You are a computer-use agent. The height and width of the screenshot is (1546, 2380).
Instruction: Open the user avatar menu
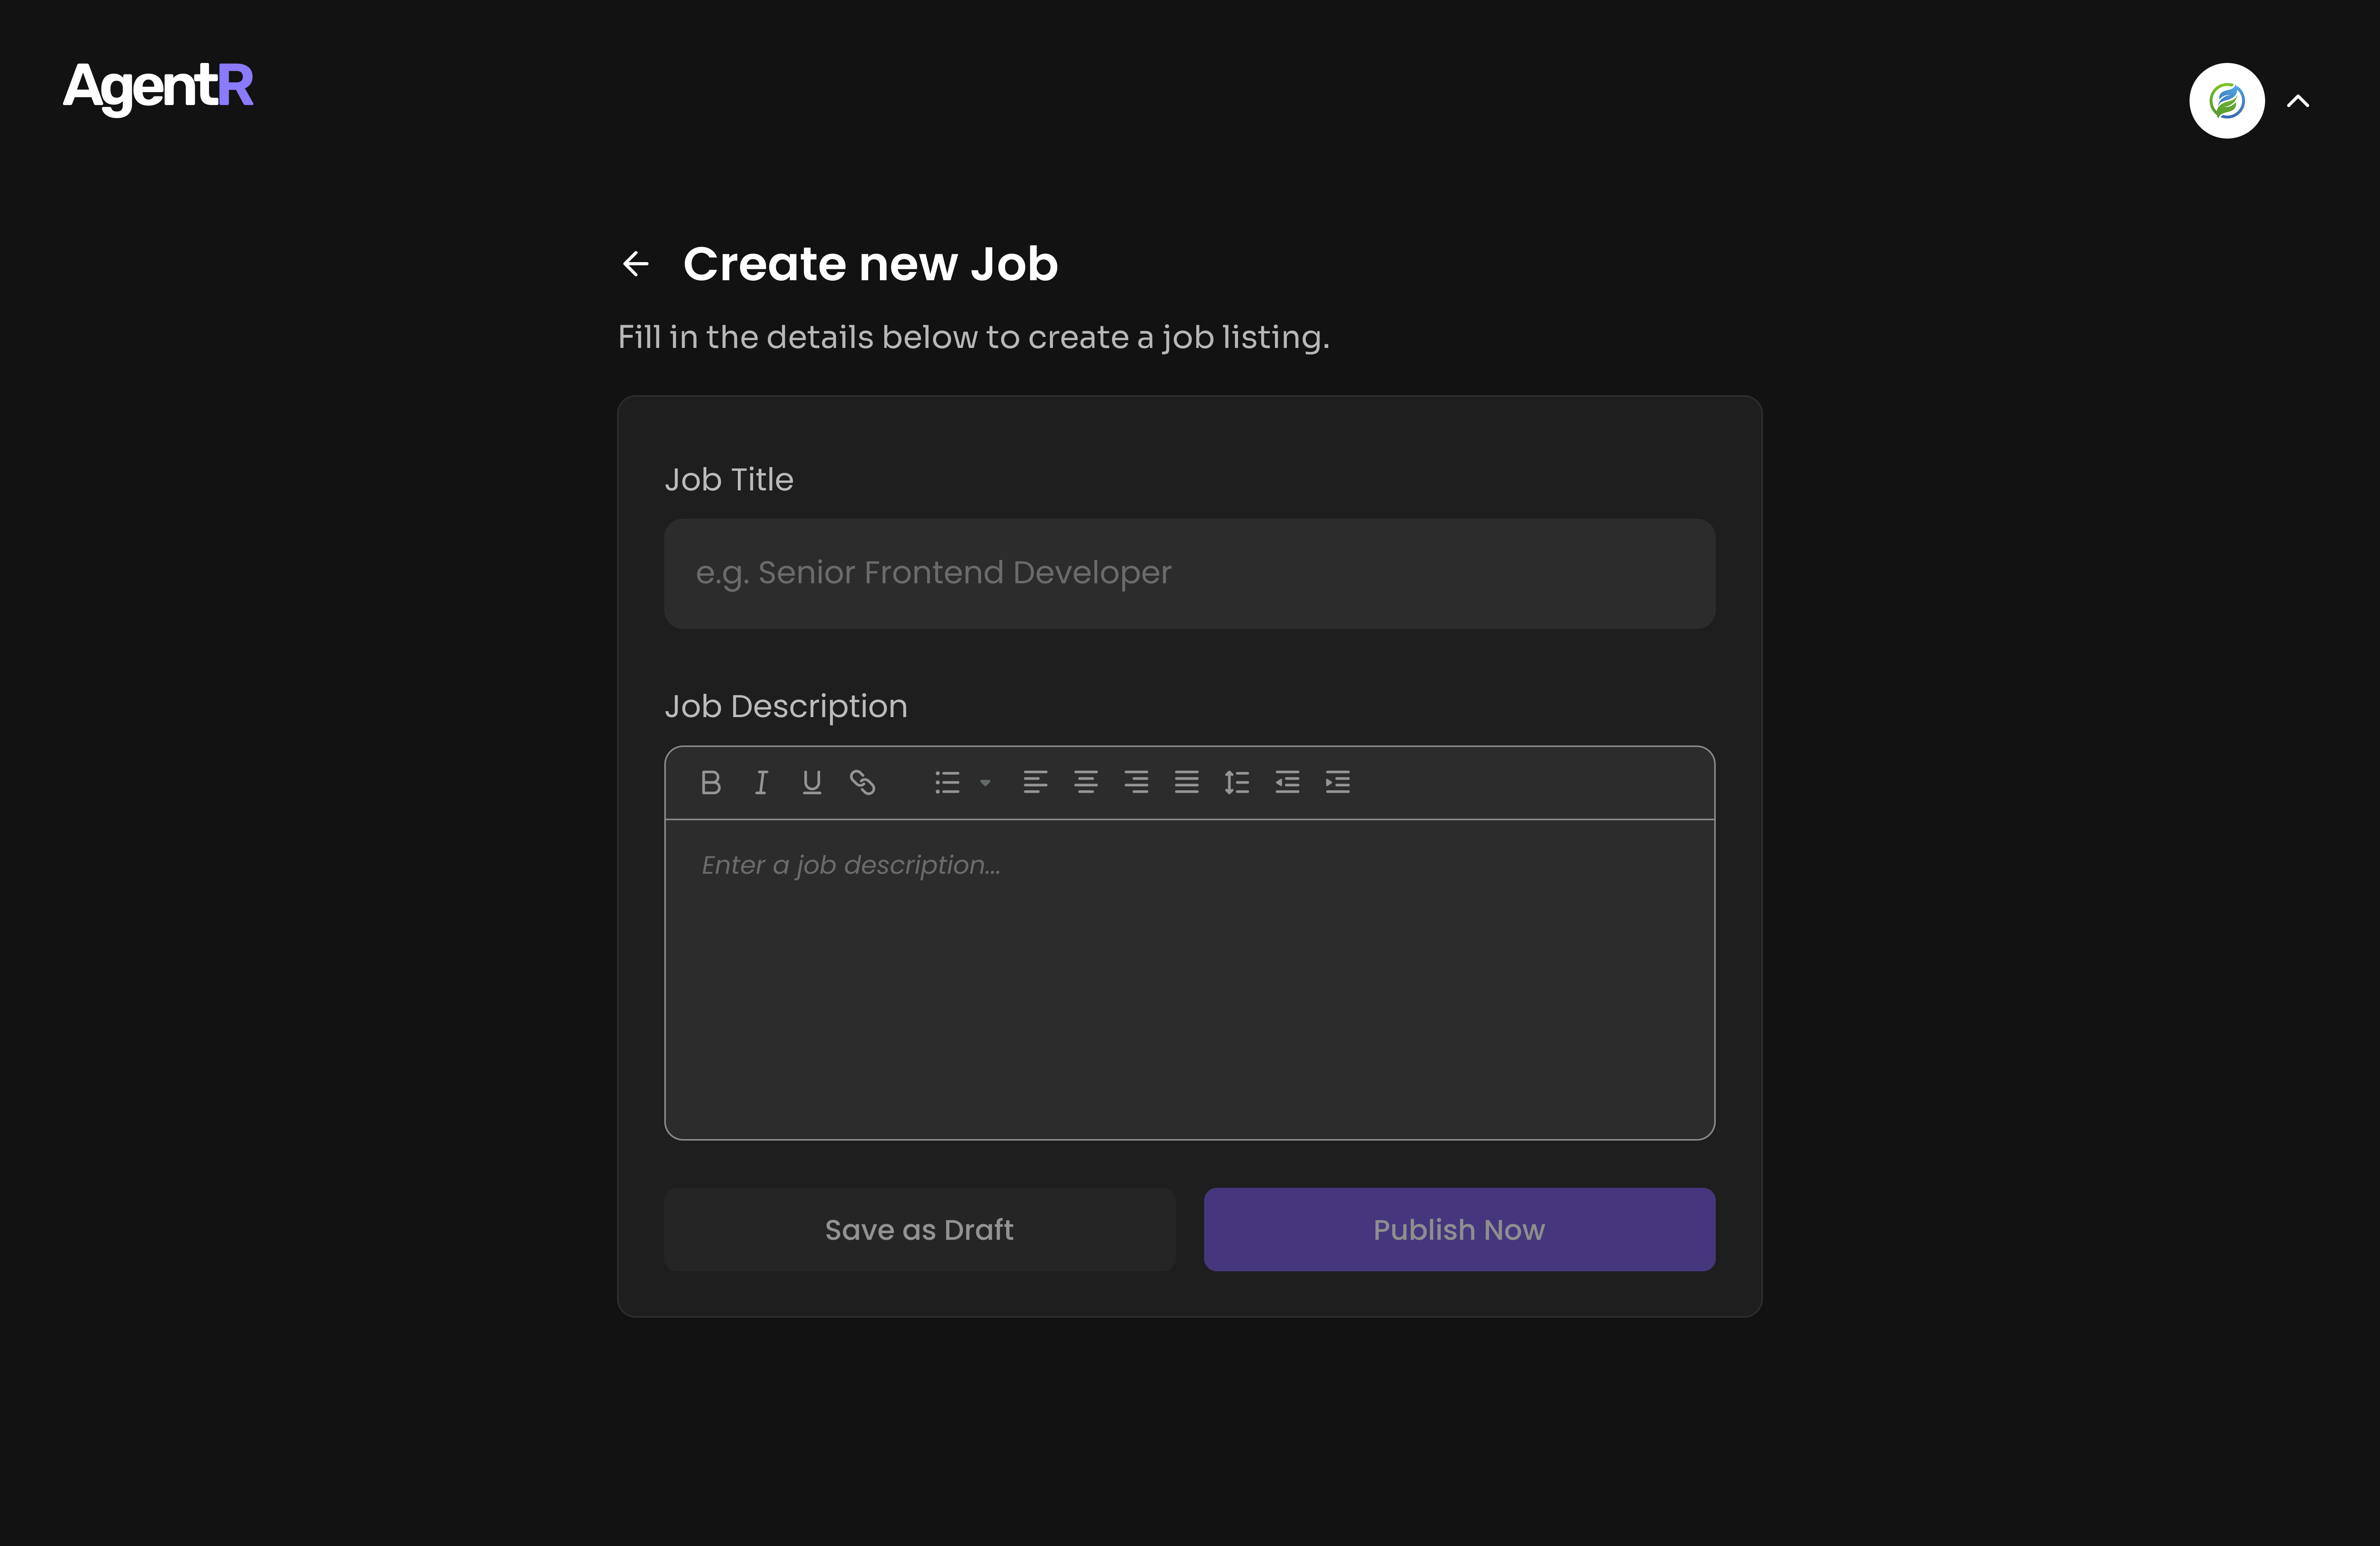click(2226, 100)
